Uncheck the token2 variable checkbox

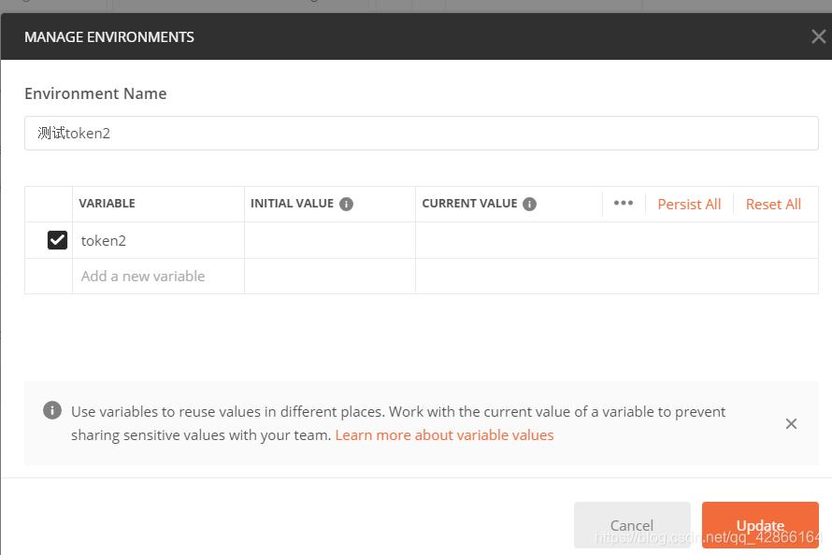point(57,240)
